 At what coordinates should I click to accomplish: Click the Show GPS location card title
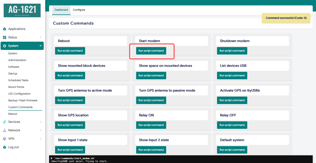coord(73,115)
